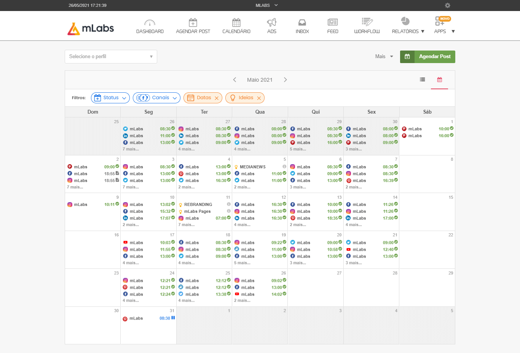This screenshot has height=353, width=520.
Task: Switch to calendar grid view
Action: pos(440,80)
